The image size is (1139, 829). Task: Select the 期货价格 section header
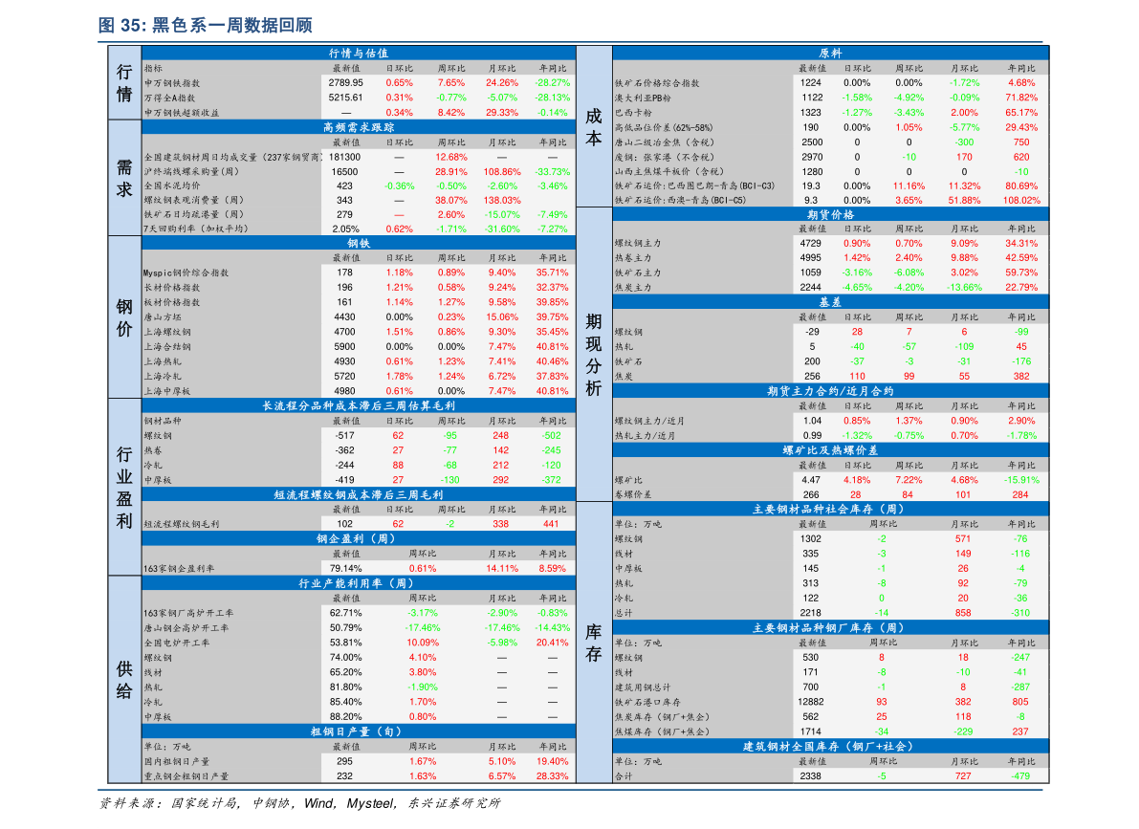[830, 214]
